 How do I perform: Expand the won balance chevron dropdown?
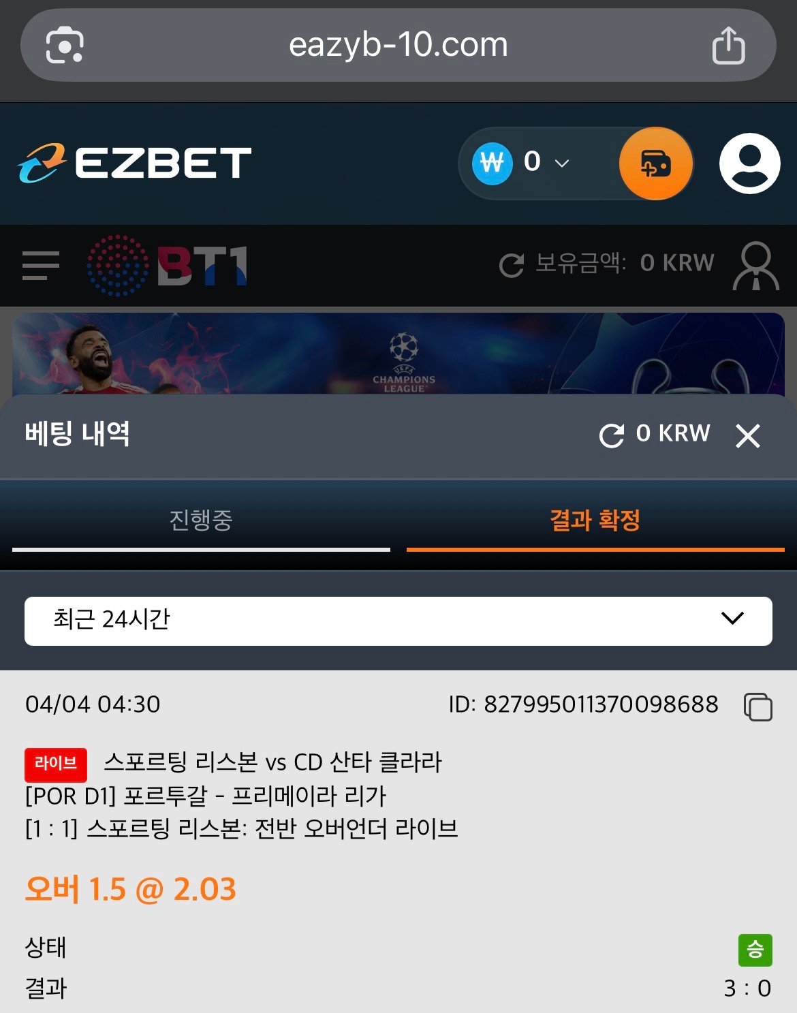[x=562, y=163]
